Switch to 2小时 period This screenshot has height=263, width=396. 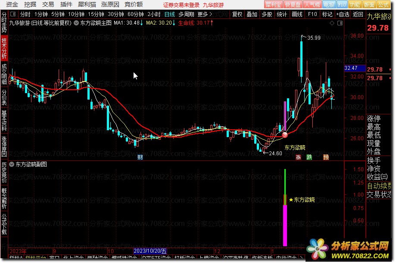click(x=154, y=14)
